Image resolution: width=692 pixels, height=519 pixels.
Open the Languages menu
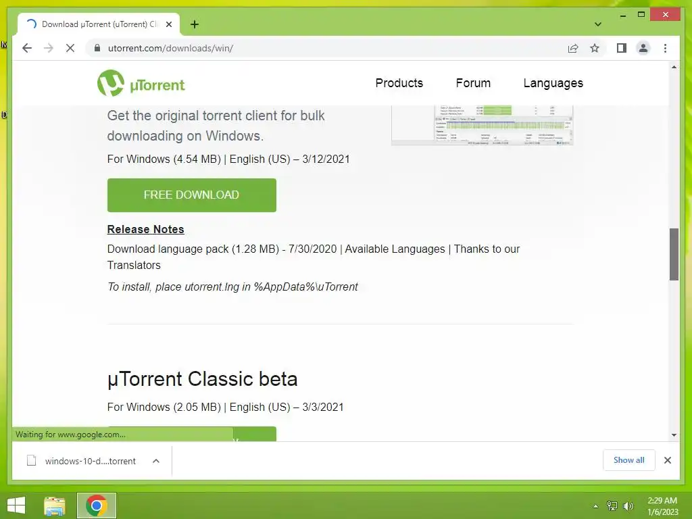(553, 83)
